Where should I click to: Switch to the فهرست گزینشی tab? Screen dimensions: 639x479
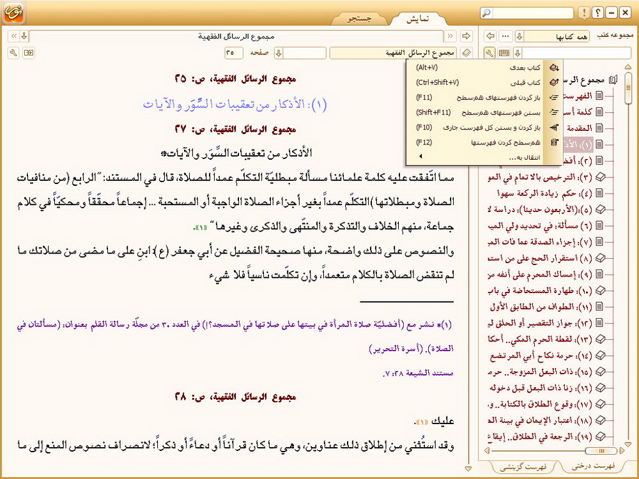[x=523, y=467]
